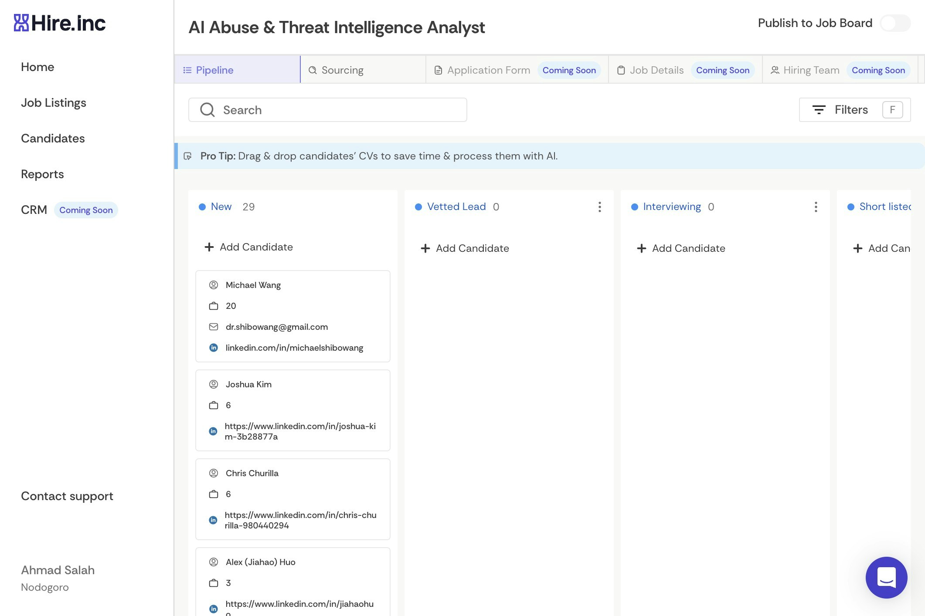Image resolution: width=925 pixels, height=616 pixels.
Task: Switch to the Sourcing tab
Action: 342,70
